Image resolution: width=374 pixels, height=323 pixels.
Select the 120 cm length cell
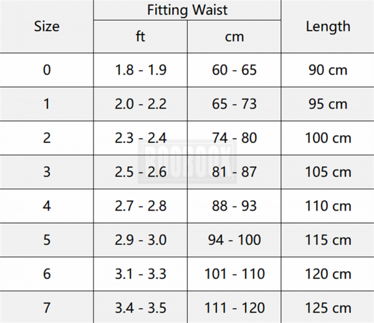pyautogui.click(x=328, y=274)
